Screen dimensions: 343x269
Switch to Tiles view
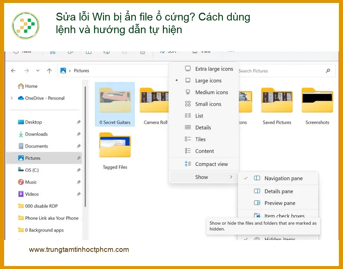click(203, 139)
